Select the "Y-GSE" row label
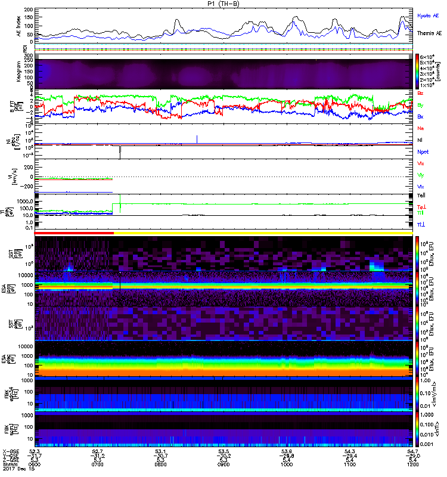 tap(11, 456)
